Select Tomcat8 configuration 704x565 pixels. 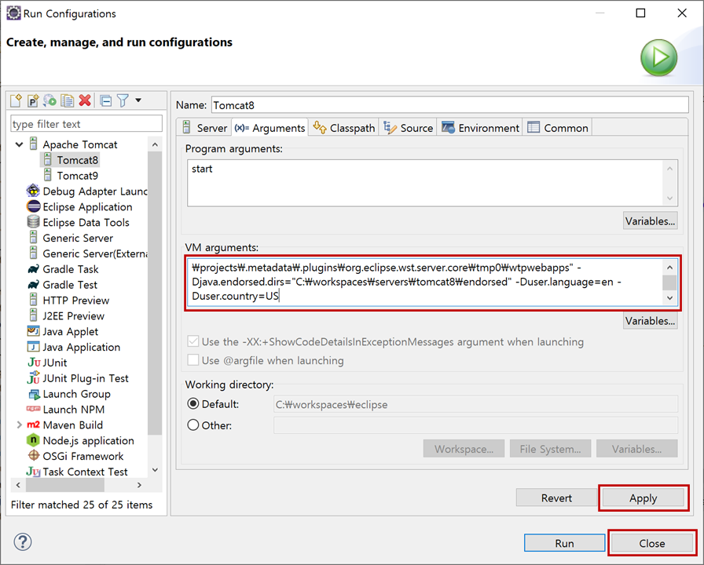[71, 160]
